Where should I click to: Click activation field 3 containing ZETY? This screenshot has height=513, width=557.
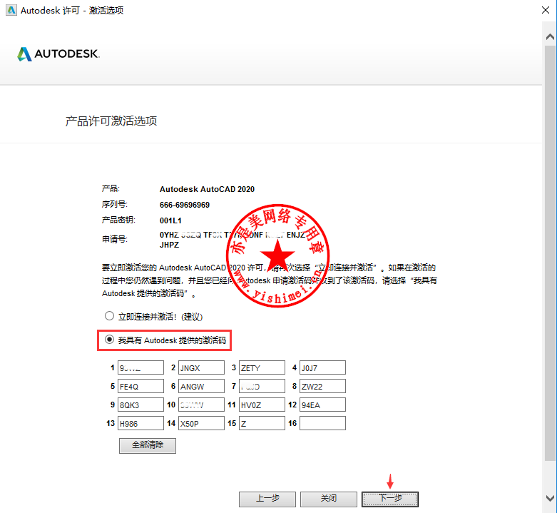(x=262, y=367)
